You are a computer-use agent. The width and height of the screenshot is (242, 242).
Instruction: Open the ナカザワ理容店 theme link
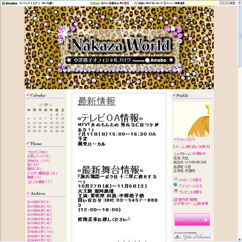(42, 173)
